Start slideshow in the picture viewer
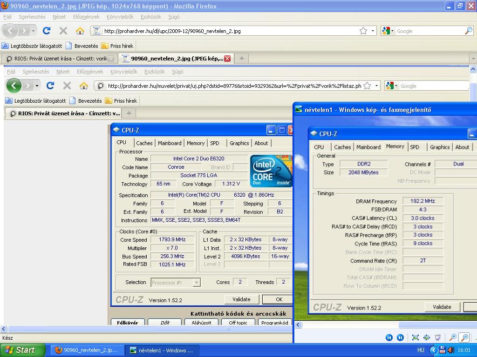The image size is (477, 357). coord(437,337)
